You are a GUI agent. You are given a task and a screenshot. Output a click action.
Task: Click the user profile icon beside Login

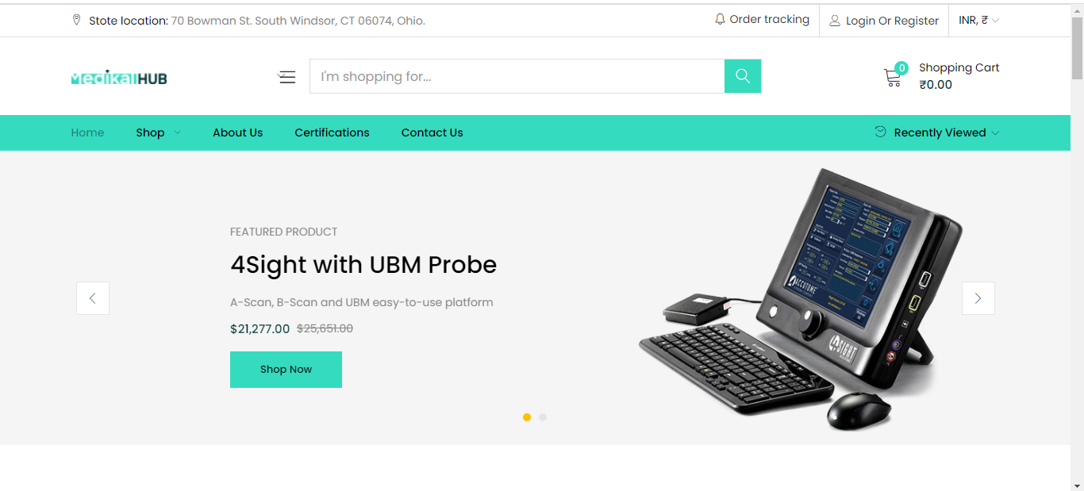coord(835,21)
